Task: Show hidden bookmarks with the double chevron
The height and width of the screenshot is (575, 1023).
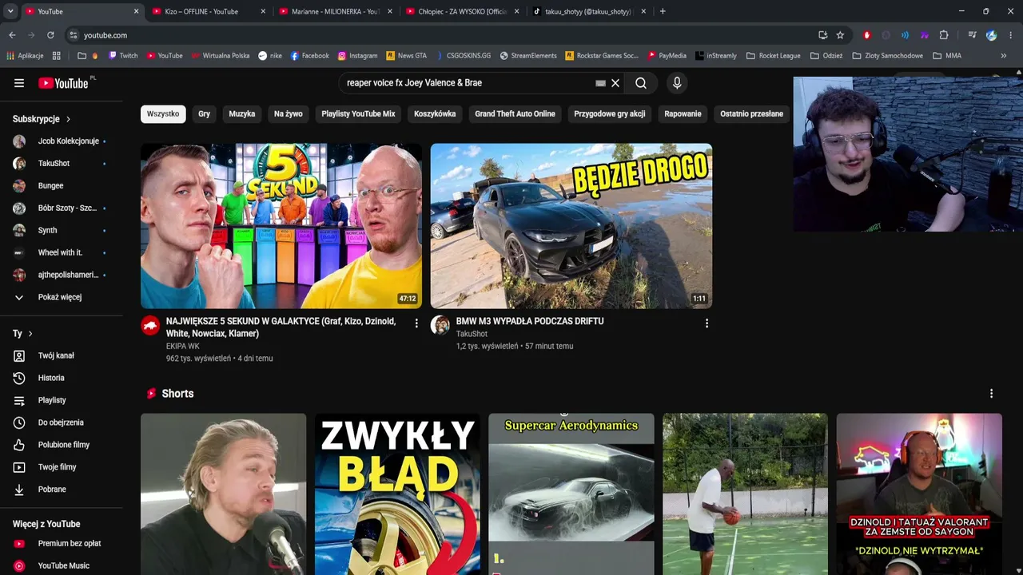Action: tap(1004, 56)
